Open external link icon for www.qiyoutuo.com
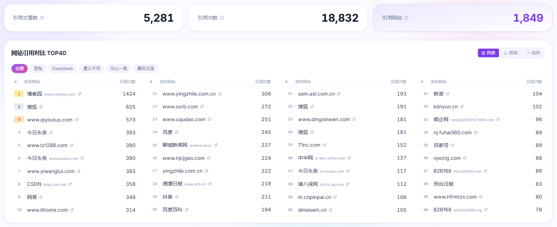The height and width of the screenshot is (227, 557). coord(77,120)
